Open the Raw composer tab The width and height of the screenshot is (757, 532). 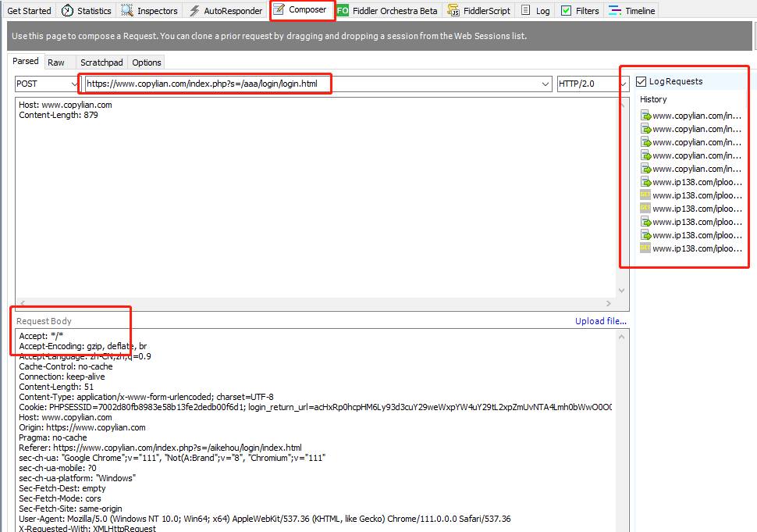click(56, 62)
